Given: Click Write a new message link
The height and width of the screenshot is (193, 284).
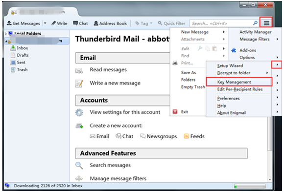Looking at the screenshot, I should coord(115,83).
